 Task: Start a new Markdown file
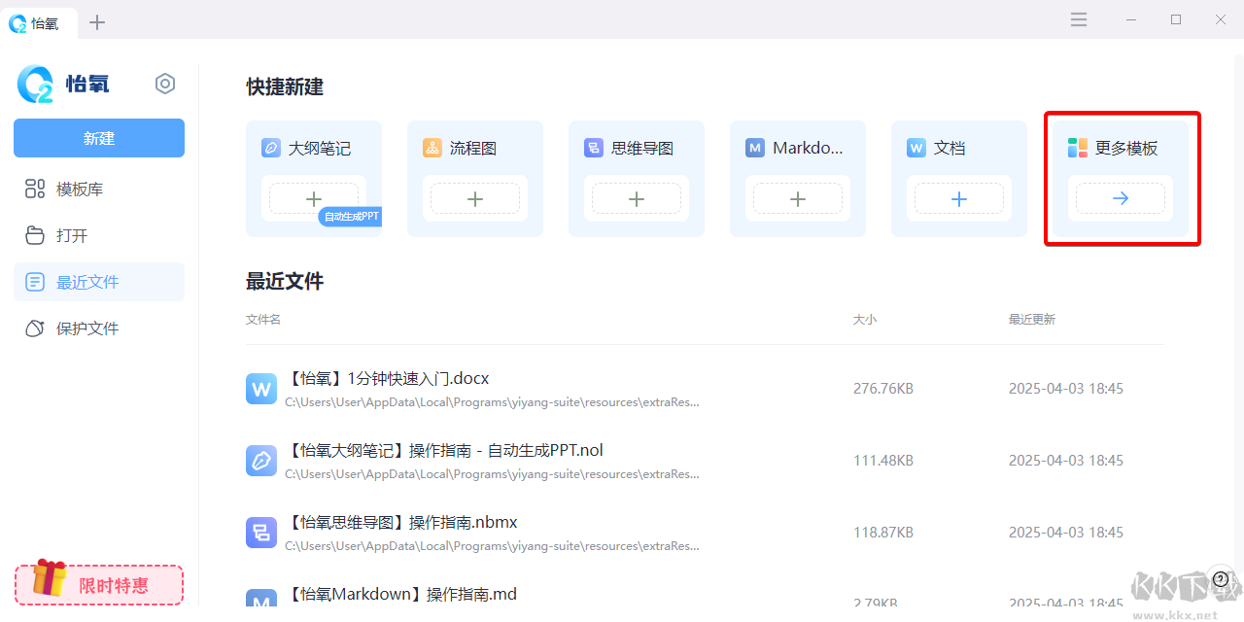tap(797, 198)
